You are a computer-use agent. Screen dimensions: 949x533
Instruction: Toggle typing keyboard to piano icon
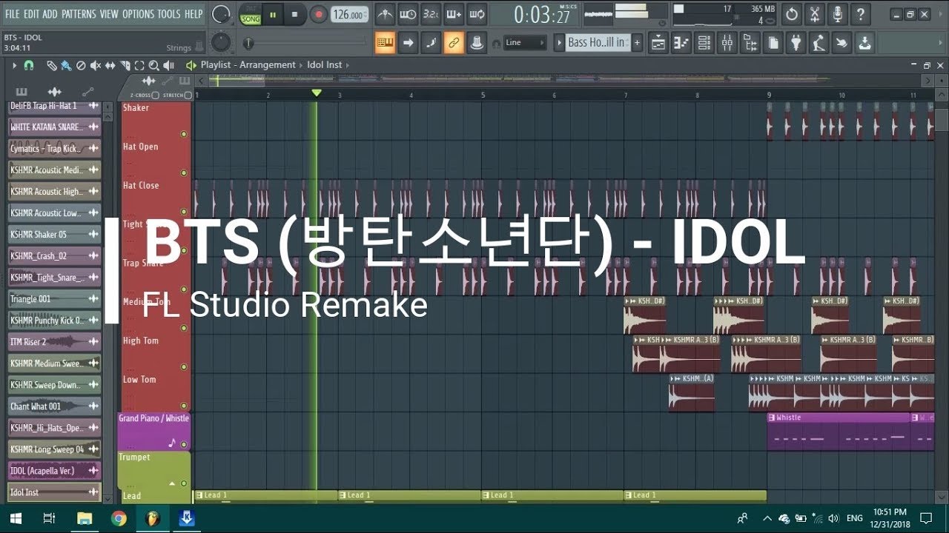pos(385,43)
